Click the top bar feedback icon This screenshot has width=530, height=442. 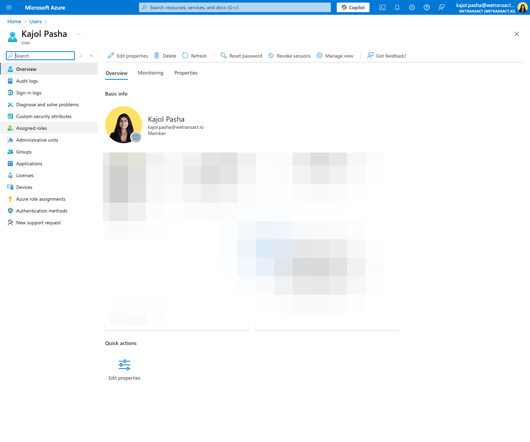pyautogui.click(x=441, y=7)
